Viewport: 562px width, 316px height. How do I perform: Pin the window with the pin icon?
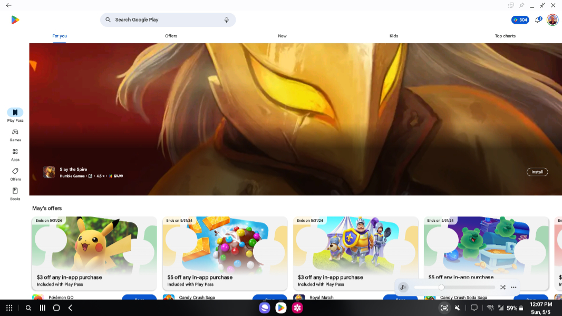point(521,5)
